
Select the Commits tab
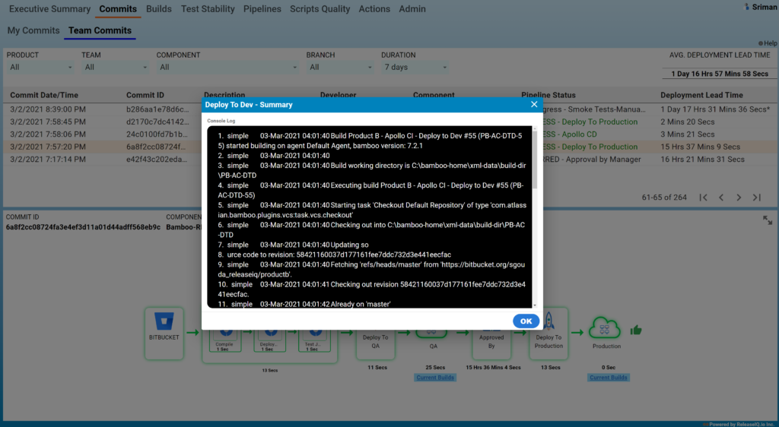click(x=118, y=9)
